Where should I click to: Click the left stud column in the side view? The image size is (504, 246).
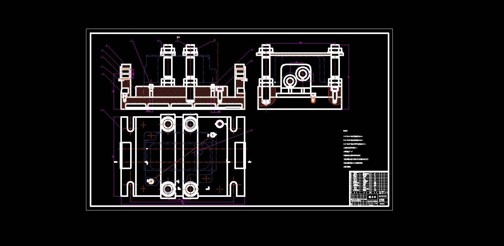coord(266,76)
